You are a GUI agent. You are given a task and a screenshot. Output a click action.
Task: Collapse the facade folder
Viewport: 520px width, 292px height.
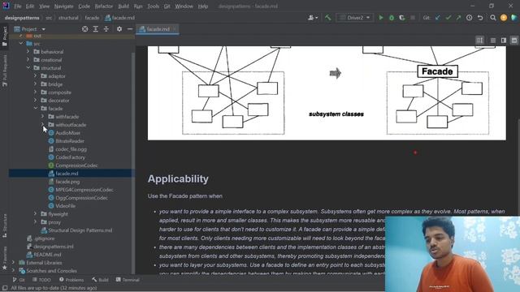pyautogui.click(x=36, y=108)
